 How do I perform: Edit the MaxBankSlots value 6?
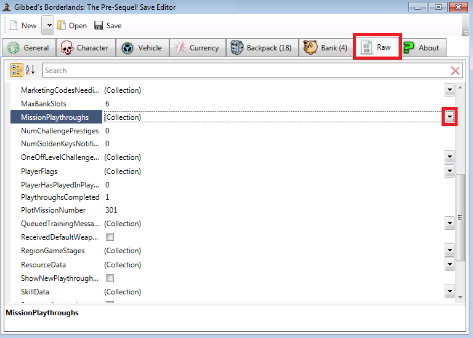click(x=107, y=104)
